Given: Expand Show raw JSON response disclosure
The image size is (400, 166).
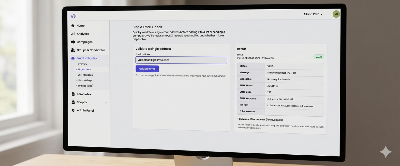Looking at the screenshot, I should (260, 119).
